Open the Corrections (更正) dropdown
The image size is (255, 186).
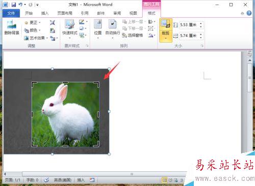coord(32,22)
